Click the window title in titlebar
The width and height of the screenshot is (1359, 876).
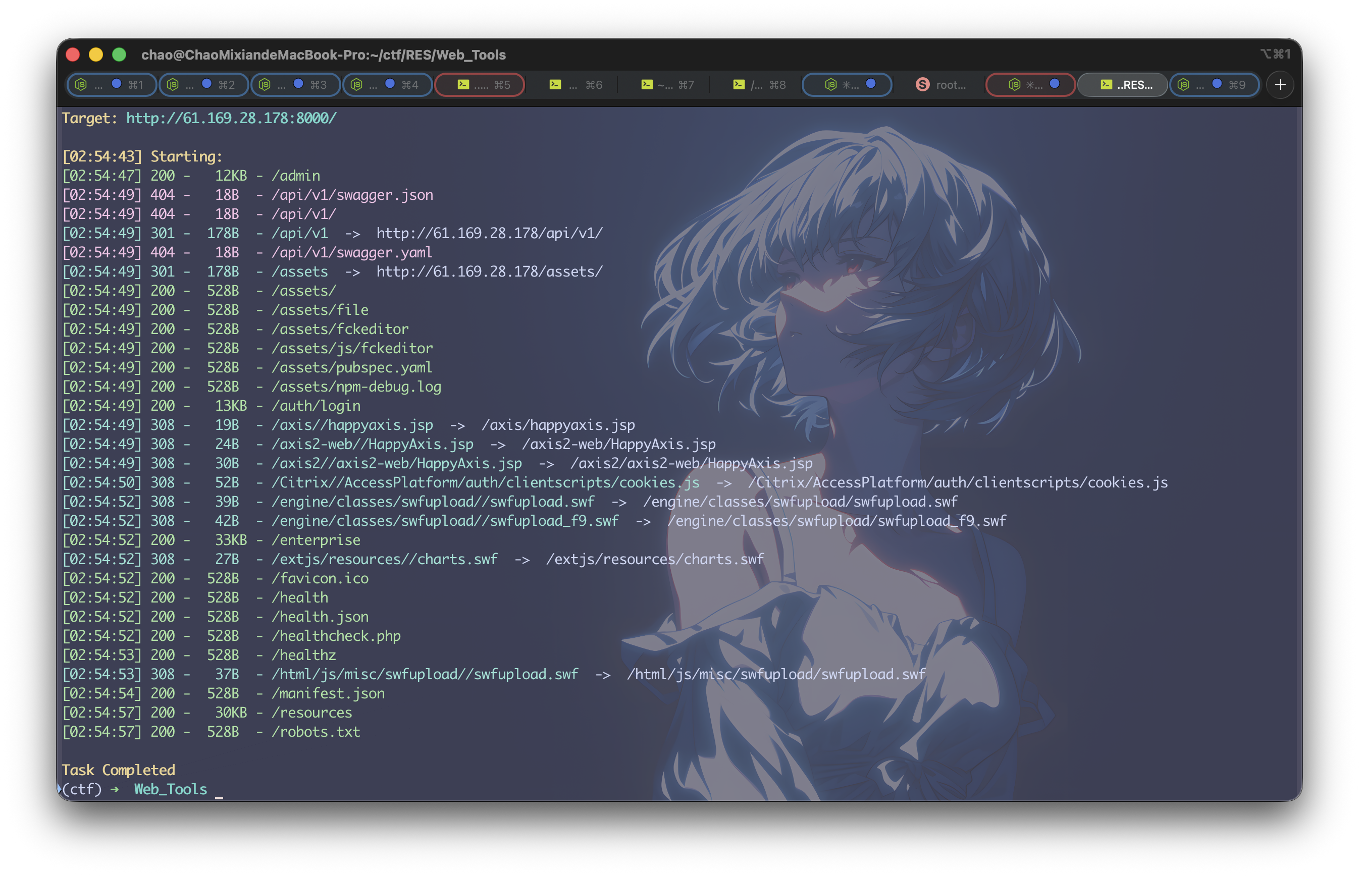point(323,54)
